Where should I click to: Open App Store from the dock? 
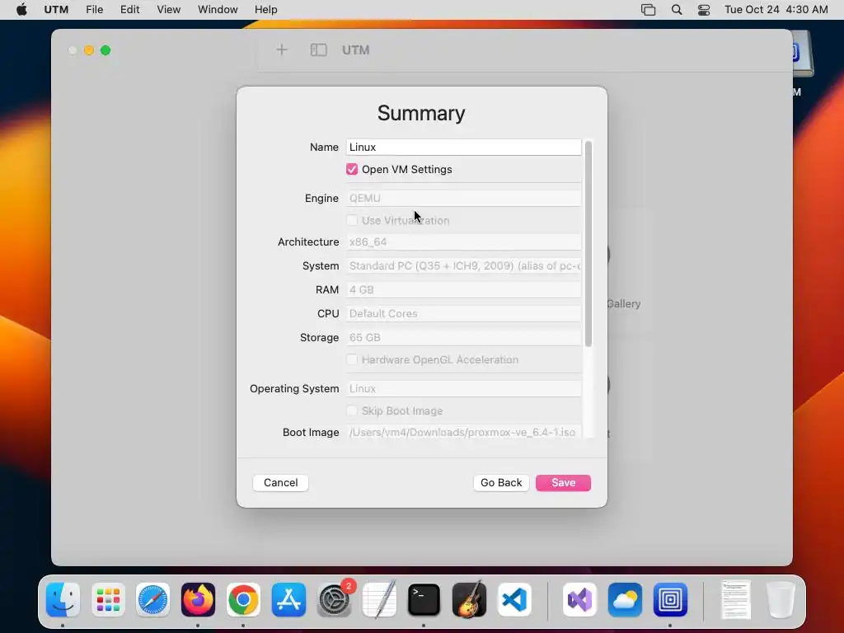pyautogui.click(x=288, y=600)
